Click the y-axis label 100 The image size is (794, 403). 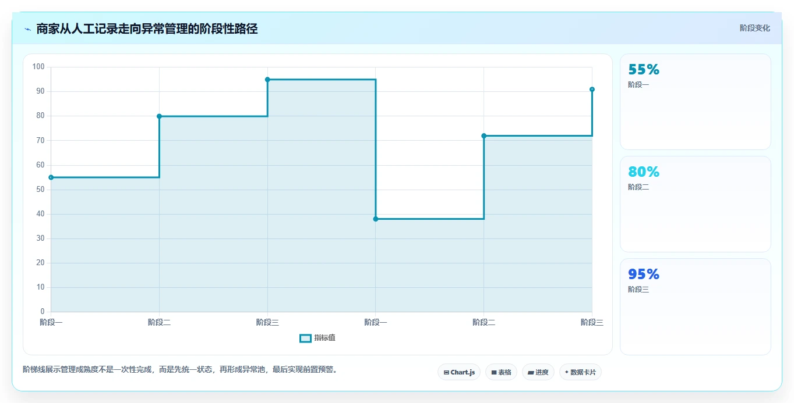tap(38, 67)
